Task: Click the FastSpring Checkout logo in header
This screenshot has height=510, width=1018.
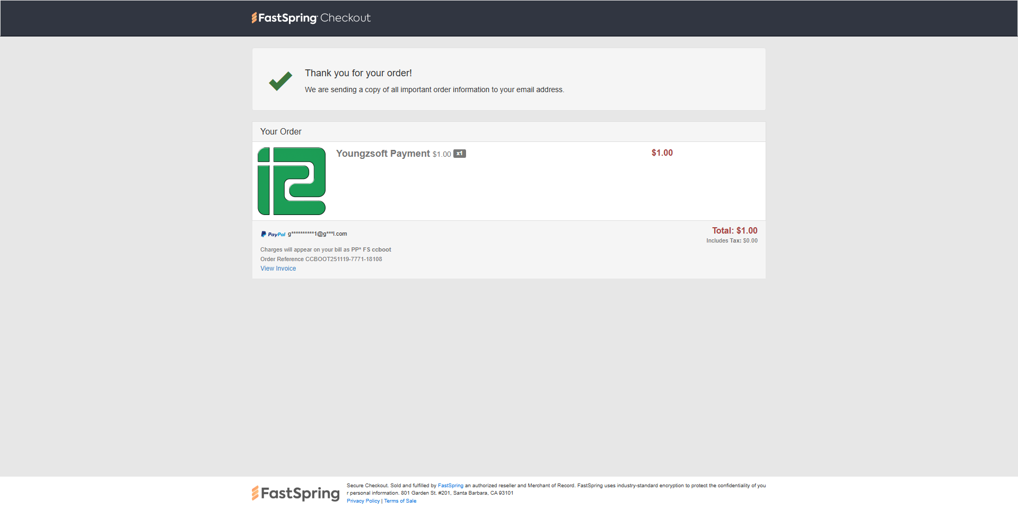Action: point(311,18)
